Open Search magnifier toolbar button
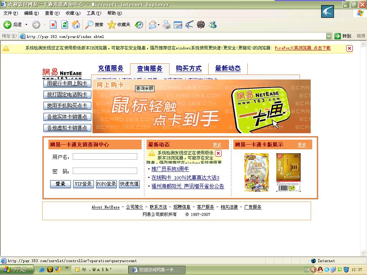367x275 pixels. coord(94,25)
